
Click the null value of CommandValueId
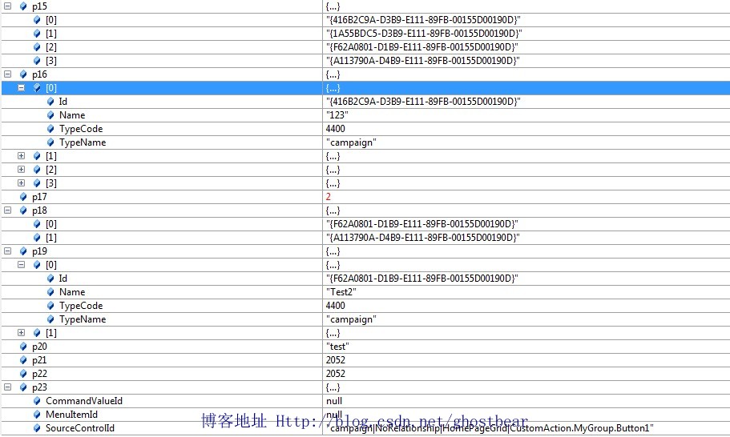(x=334, y=401)
